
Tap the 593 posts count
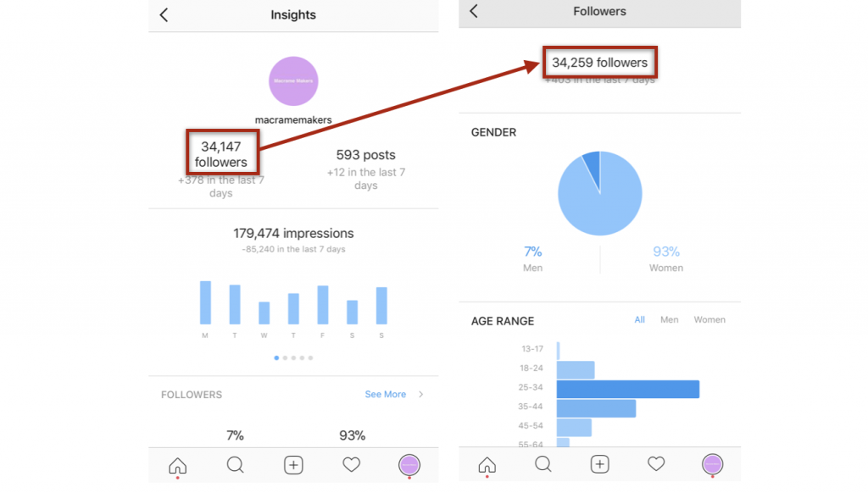pos(366,155)
